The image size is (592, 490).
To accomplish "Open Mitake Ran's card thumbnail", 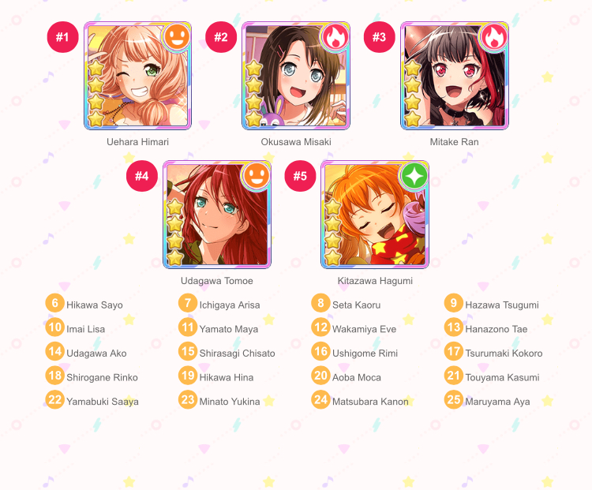I will tap(454, 76).
